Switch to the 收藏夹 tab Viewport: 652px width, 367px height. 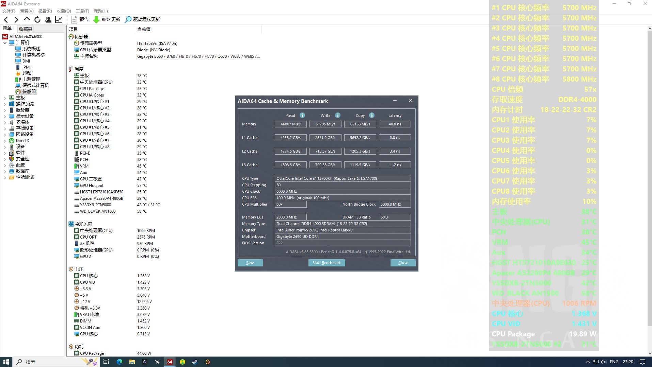26,29
